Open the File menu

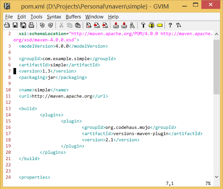[x=9, y=17]
